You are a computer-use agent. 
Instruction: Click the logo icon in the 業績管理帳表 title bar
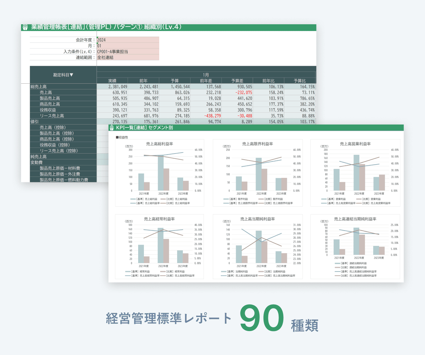coord(25,27)
